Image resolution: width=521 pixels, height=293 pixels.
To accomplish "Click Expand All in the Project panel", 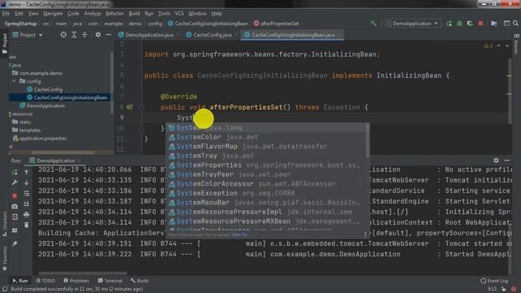I will pos(74,35).
